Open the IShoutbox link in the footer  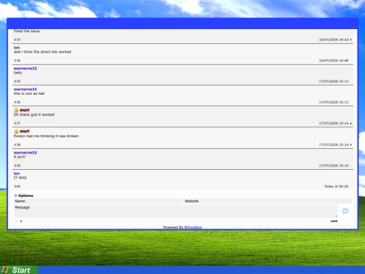pyautogui.click(x=193, y=227)
